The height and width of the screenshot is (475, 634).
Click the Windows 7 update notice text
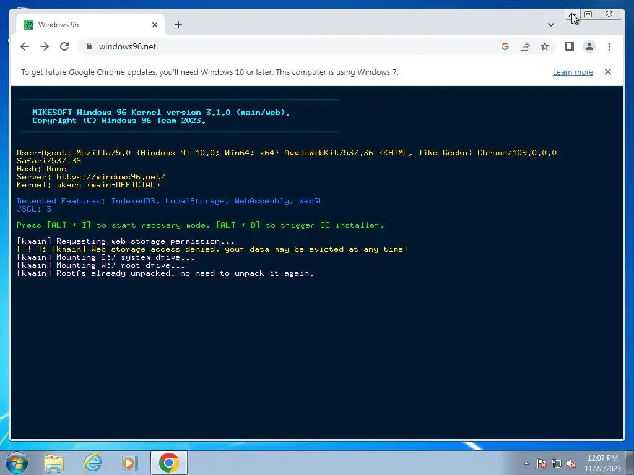pyautogui.click(x=210, y=72)
